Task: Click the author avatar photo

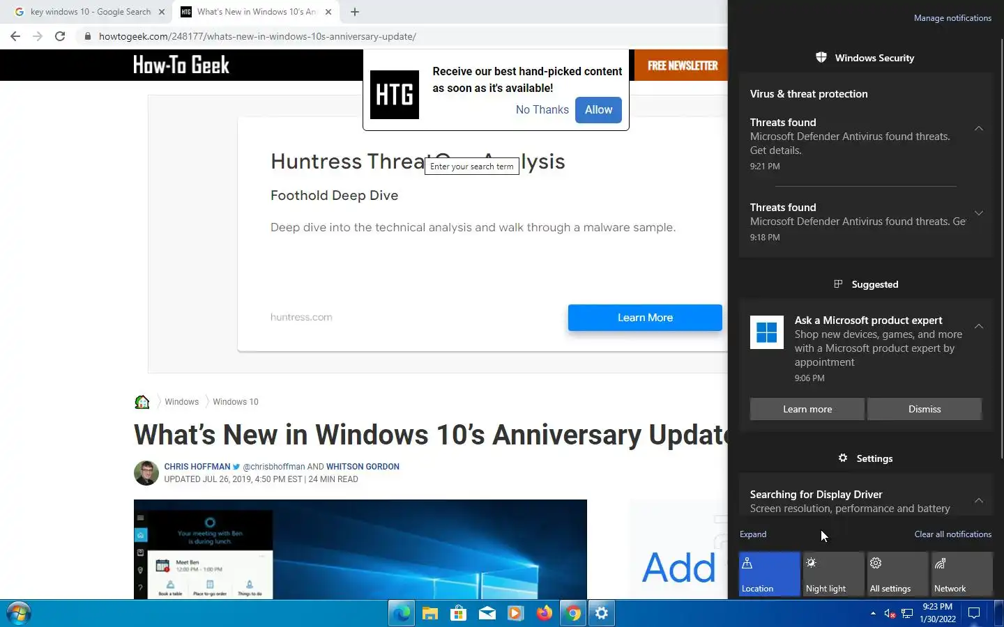Action: point(146,473)
